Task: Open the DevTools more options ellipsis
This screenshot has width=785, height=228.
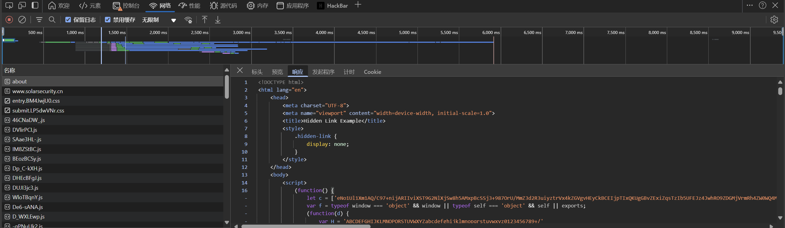Action: click(x=749, y=5)
